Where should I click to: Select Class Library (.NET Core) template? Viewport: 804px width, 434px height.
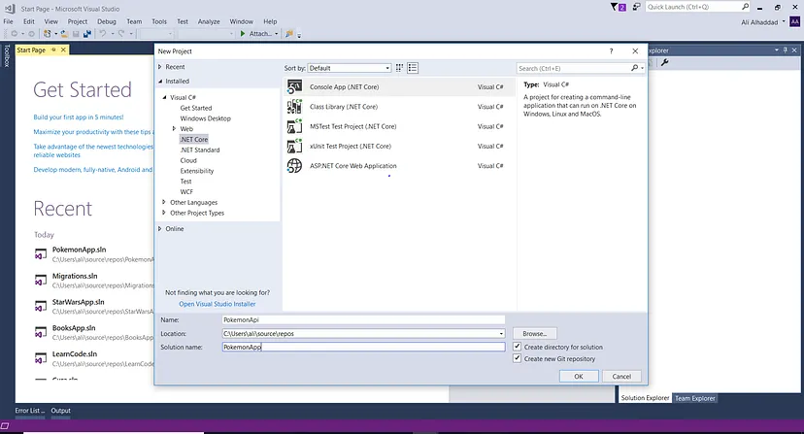coord(399,107)
